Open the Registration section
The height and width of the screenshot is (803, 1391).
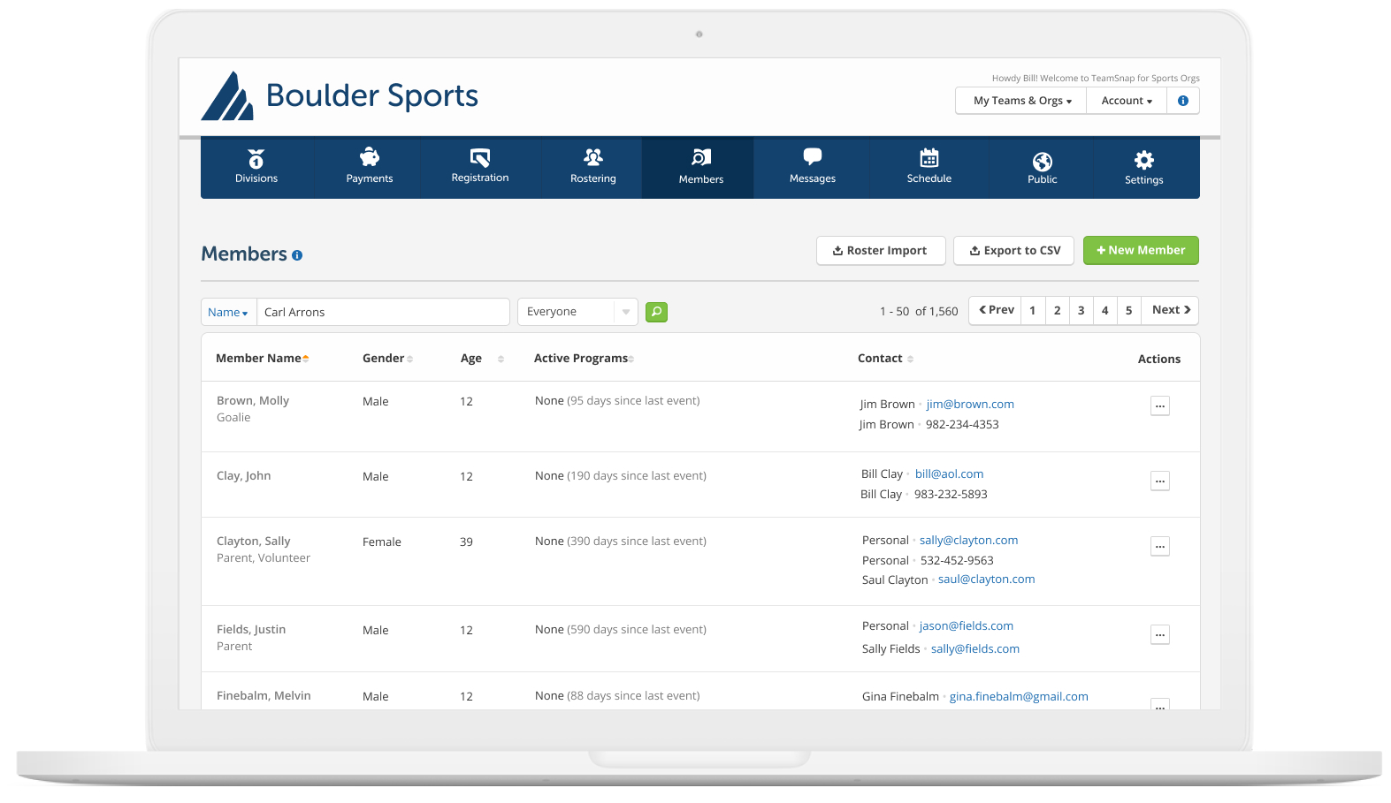(479, 167)
